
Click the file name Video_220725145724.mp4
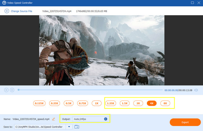57,11
